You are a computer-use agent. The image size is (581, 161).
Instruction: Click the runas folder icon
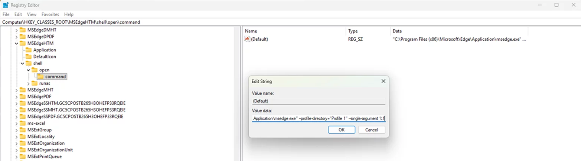[x=35, y=83]
